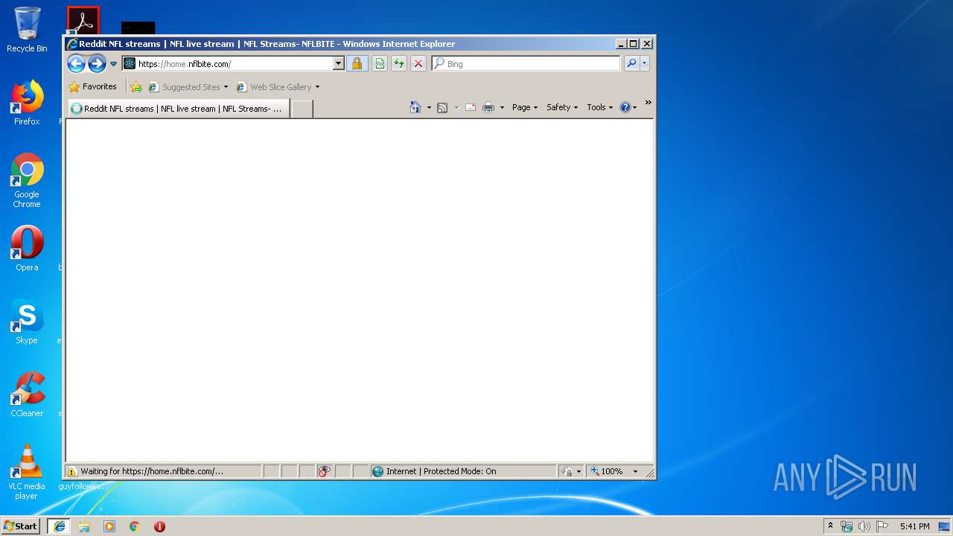Screen dimensions: 953x536
Task: Go forward with the Forward arrow button
Action: pos(97,64)
